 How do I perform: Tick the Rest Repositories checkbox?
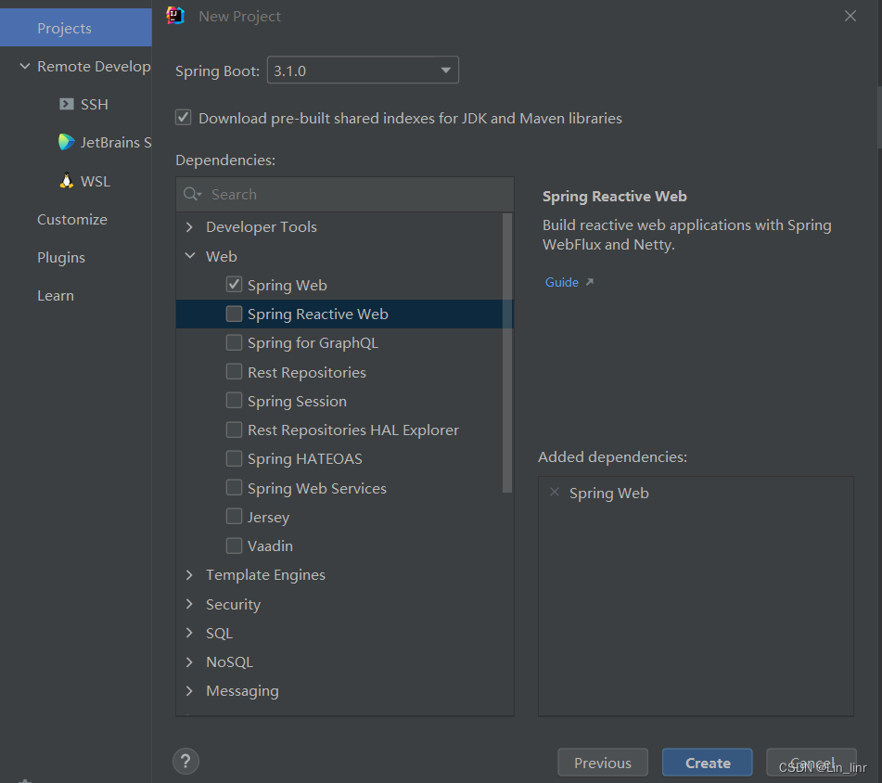point(234,371)
